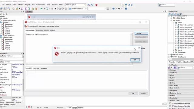Viewport: 194px width, 109px height.
Task: Click the red error X icon in the Error dialog
Action: (57, 54)
